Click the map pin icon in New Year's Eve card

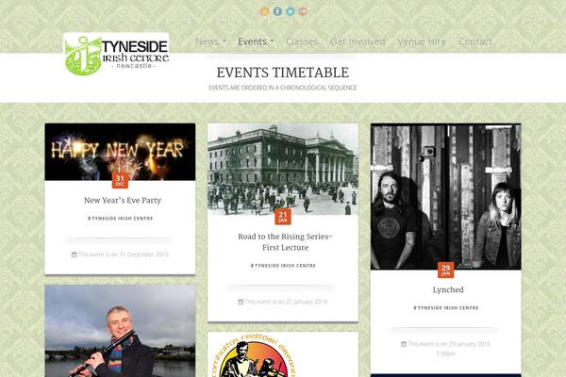click(90, 219)
